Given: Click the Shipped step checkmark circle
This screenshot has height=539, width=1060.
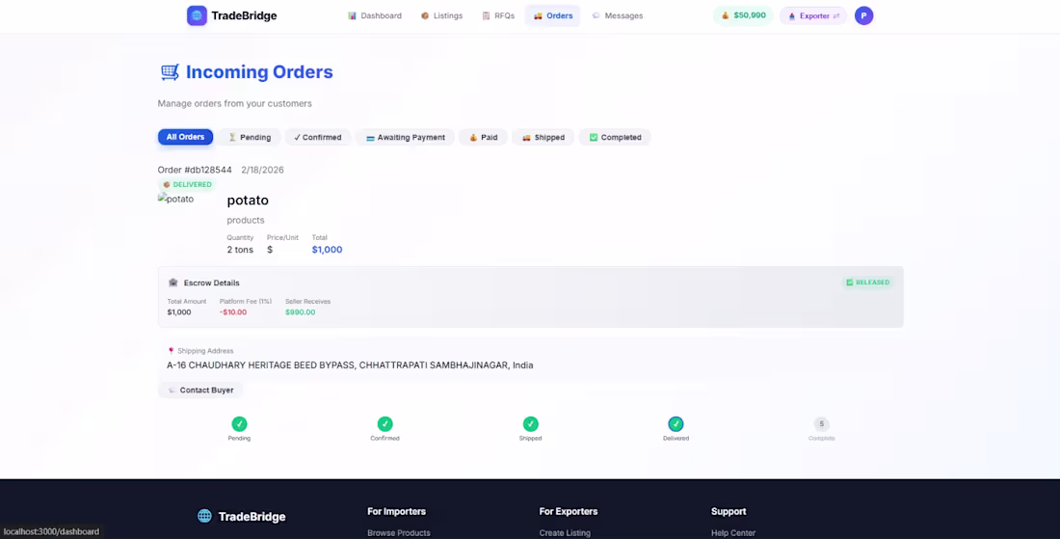Looking at the screenshot, I should click(531, 424).
